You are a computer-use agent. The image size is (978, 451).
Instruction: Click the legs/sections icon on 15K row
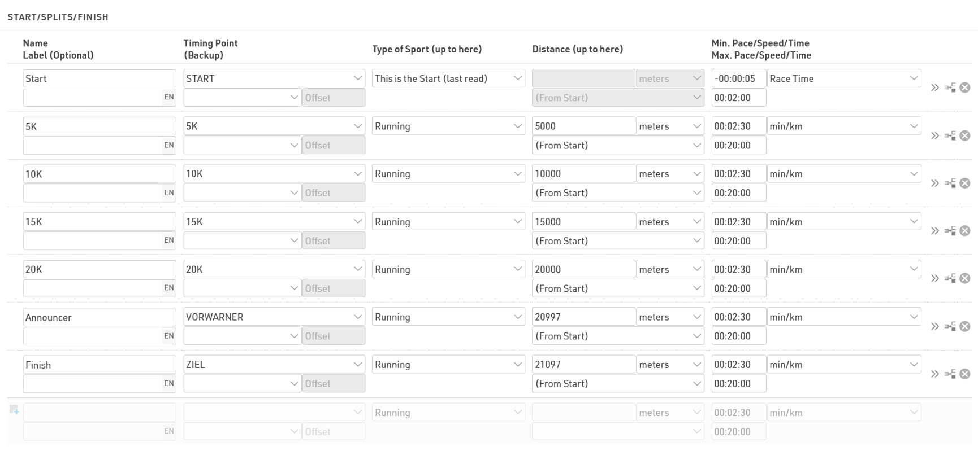pos(950,231)
